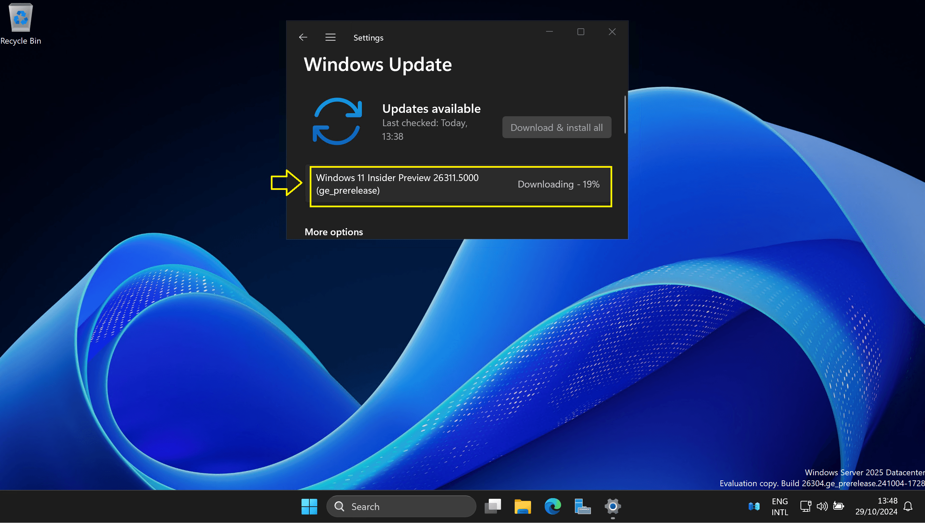Switch the ENG INTL input language

pos(779,507)
